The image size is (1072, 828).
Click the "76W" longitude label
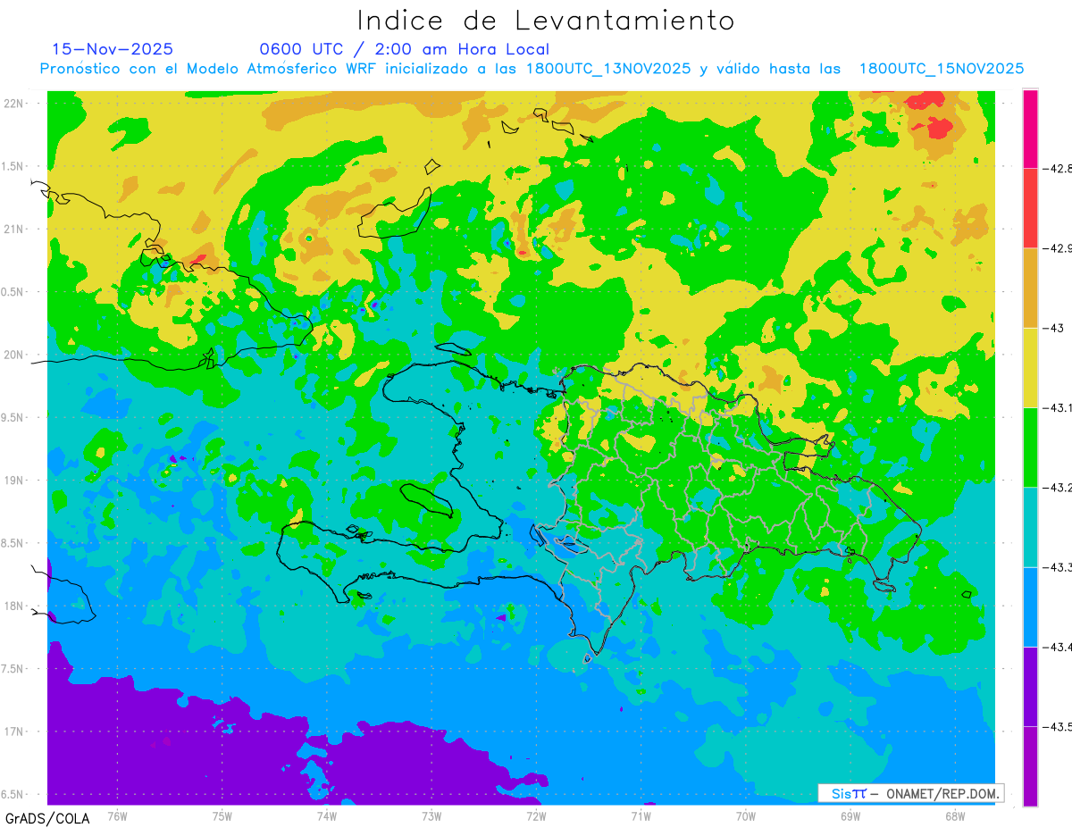click(117, 815)
